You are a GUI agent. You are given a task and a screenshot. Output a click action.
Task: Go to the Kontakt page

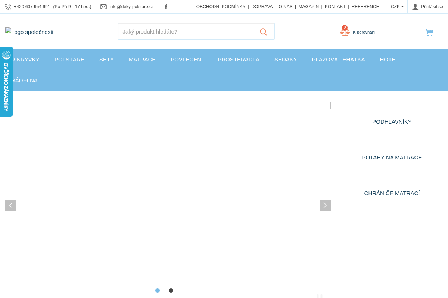(335, 7)
